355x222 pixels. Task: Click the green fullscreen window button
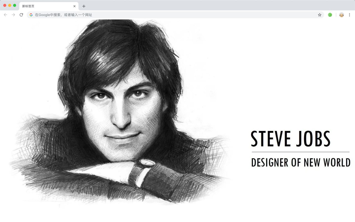tap(15, 5)
